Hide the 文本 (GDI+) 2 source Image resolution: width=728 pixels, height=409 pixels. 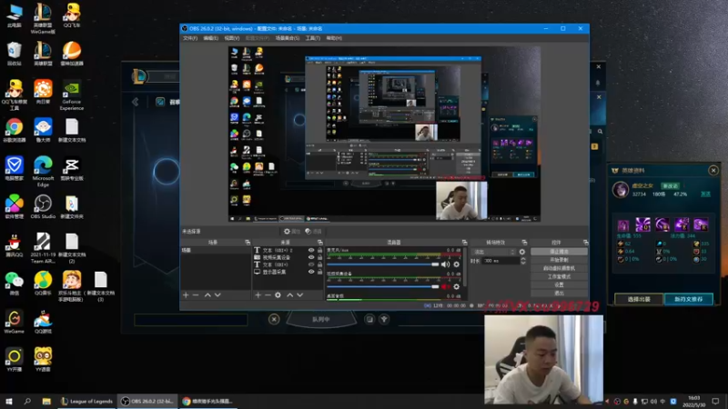(x=311, y=250)
